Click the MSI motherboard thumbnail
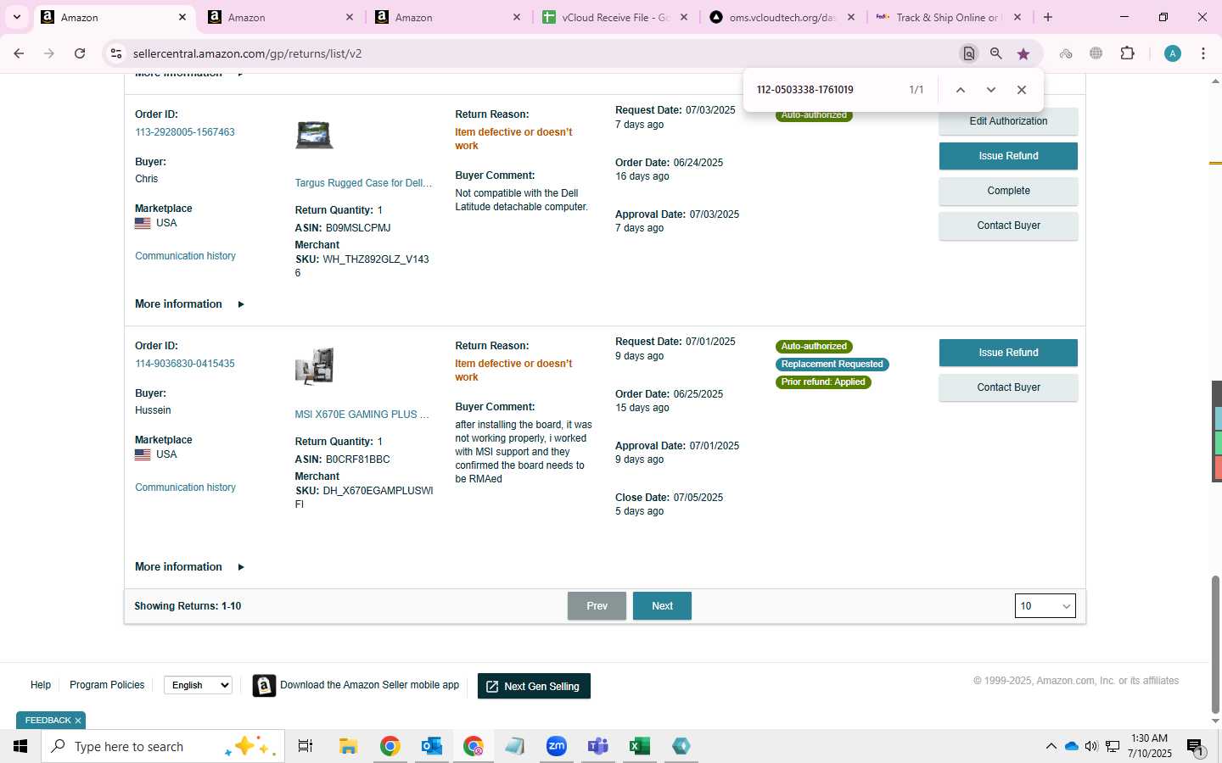 [314, 366]
